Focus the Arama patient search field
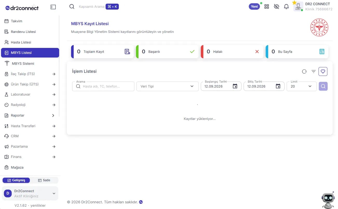338x209 pixels. (103, 86)
